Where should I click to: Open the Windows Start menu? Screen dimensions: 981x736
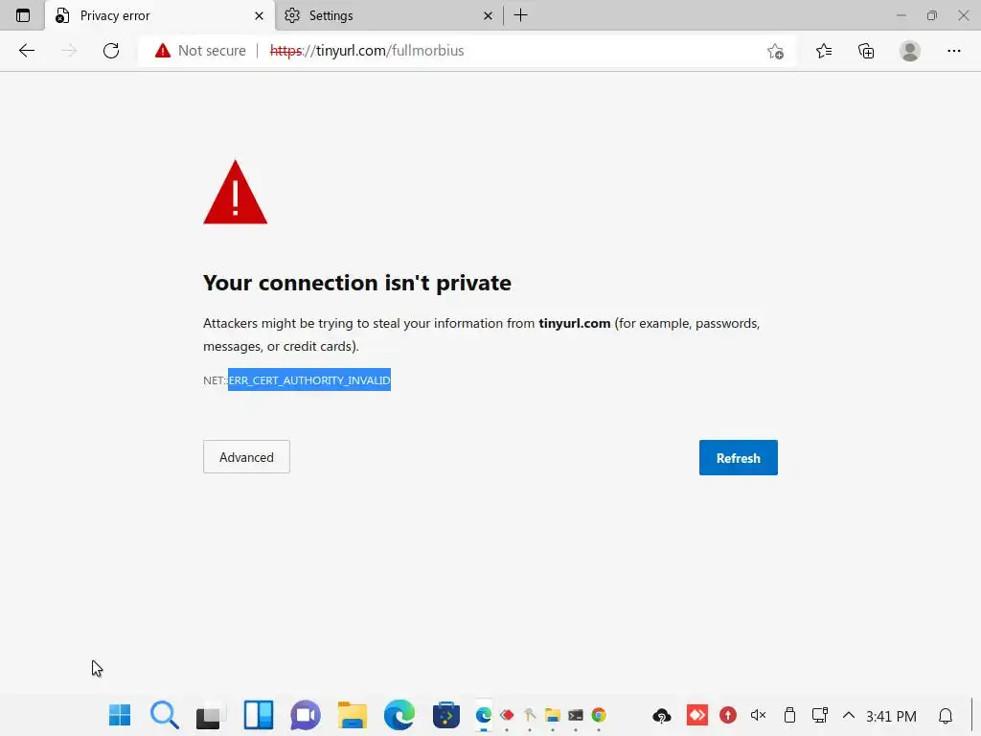tap(120, 715)
